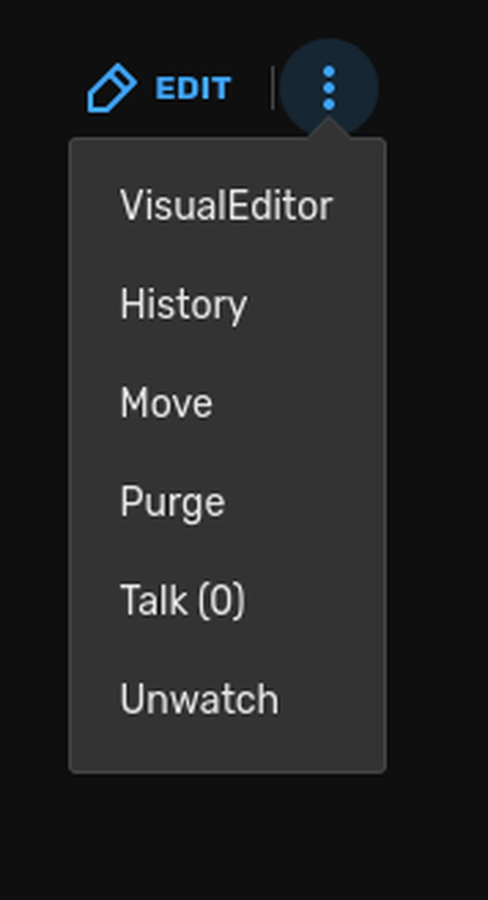This screenshot has width=488, height=900.
Task: Rename page using the Move option
Action: click(166, 403)
